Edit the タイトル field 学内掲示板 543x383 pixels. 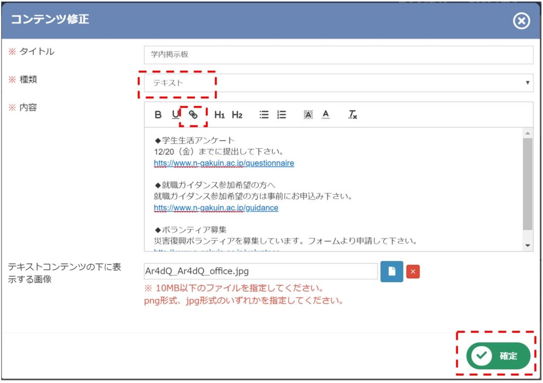(x=338, y=54)
